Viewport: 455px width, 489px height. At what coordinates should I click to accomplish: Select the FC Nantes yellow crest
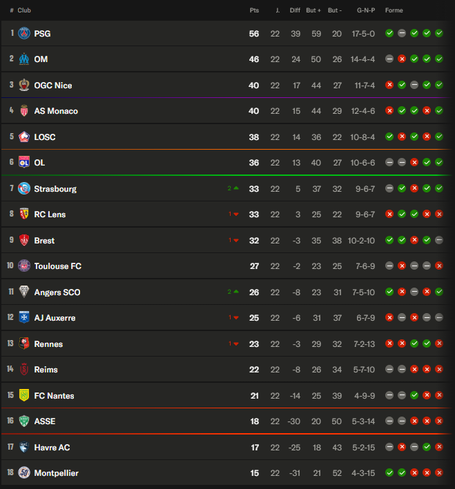click(24, 395)
